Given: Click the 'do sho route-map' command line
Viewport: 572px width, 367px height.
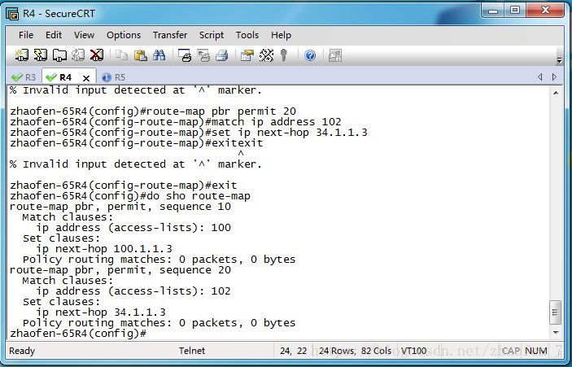Looking at the screenshot, I should point(130,196).
